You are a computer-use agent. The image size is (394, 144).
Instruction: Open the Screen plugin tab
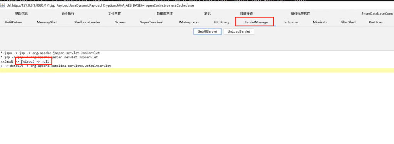pyautogui.click(x=120, y=22)
